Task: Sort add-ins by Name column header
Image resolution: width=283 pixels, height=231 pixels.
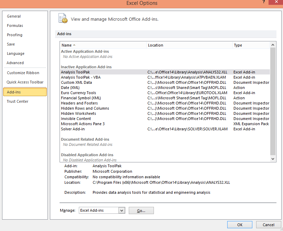Action: click(x=103, y=45)
